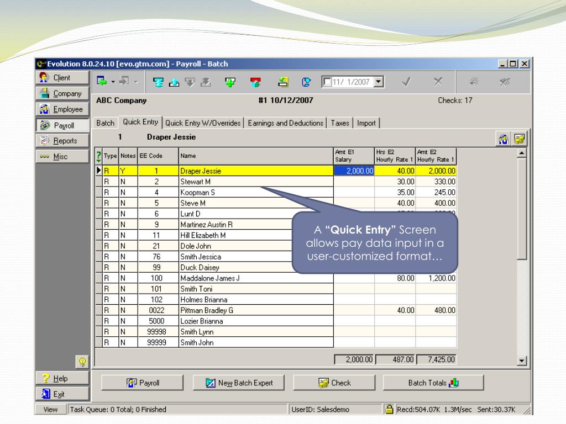Click the money stack icon above the grid
The image size is (566, 424).
click(x=520, y=139)
